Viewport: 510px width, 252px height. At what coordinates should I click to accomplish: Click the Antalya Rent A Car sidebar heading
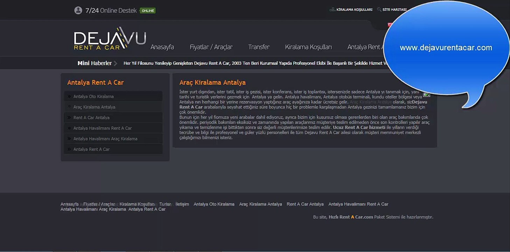[x=95, y=83]
